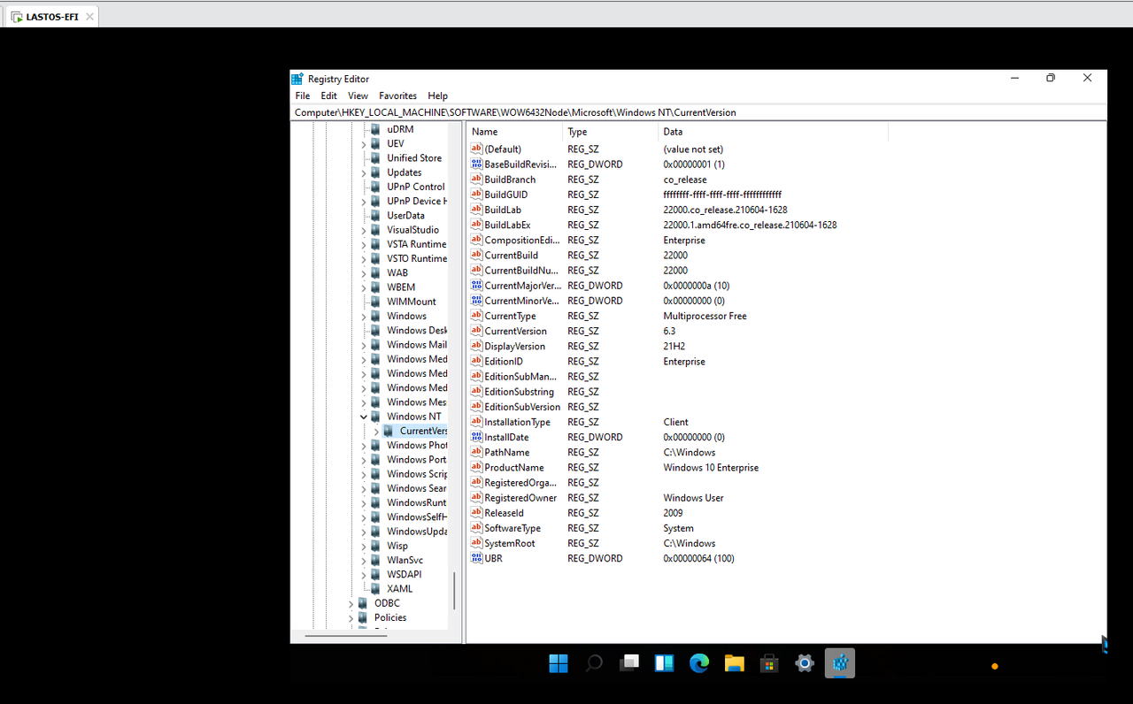Open File Explorer folder icon on taskbar

(x=734, y=663)
